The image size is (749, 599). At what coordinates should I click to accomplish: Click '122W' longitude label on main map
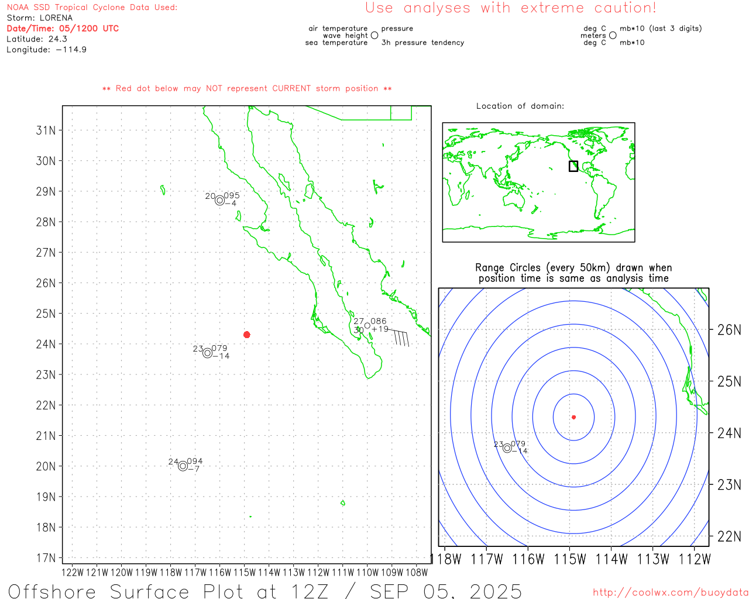73,573
